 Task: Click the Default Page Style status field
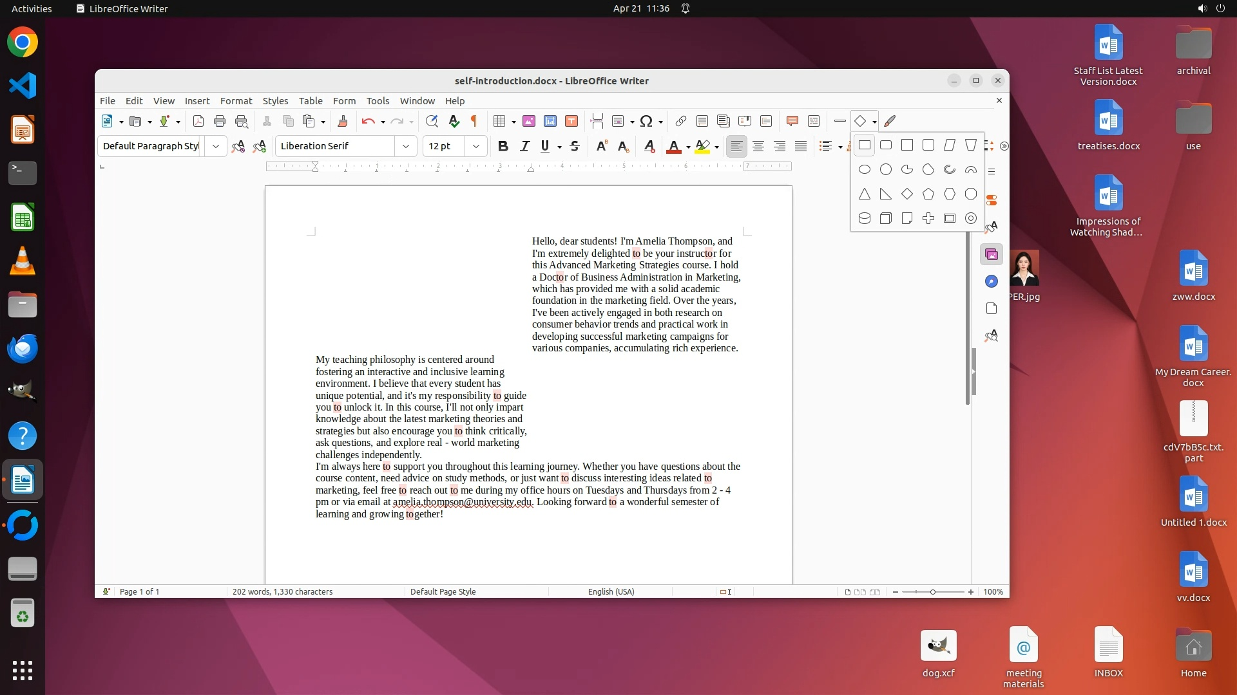[x=443, y=591]
